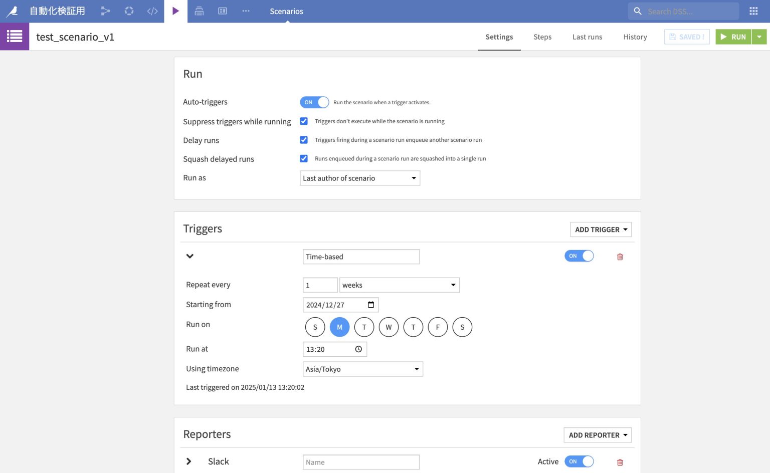Click the Search DSS input field

click(x=689, y=12)
